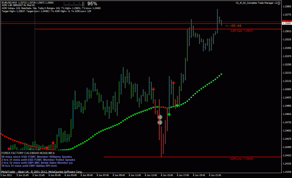Click the FOREX FACTORY CALENDAR HEADLINES heading
This screenshot has height=178, width=292.
coord(28,153)
